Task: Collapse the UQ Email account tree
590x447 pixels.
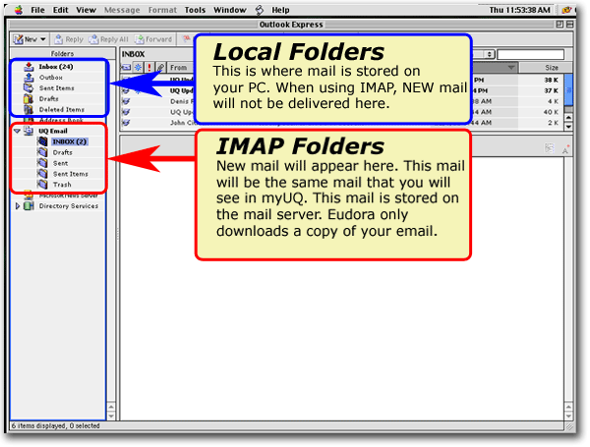Action: coord(18,131)
